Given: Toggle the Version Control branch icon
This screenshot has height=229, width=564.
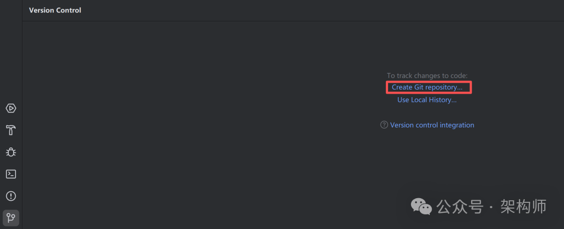Looking at the screenshot, I should tap(11, 217).
